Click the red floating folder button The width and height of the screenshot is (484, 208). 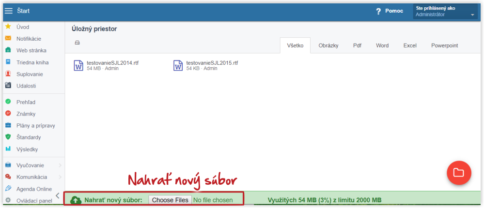click(459, 173)
